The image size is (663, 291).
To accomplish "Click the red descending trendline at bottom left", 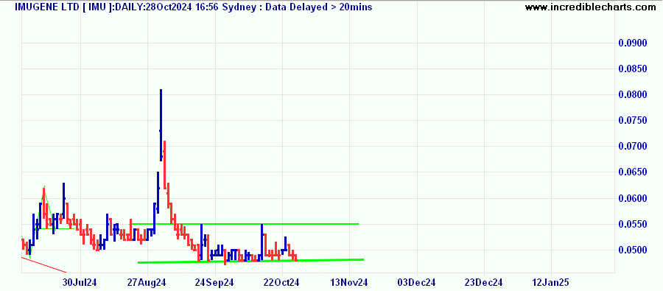I will [44, 264].
